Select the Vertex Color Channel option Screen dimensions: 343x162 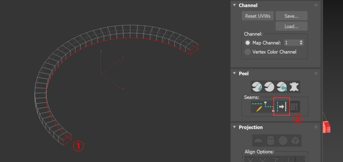coord(247,52)
